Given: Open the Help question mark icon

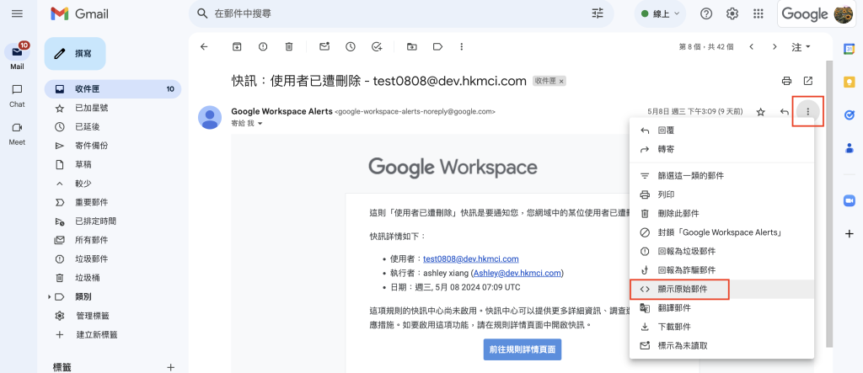Looking at the screenshot, I should pos(706,13).
